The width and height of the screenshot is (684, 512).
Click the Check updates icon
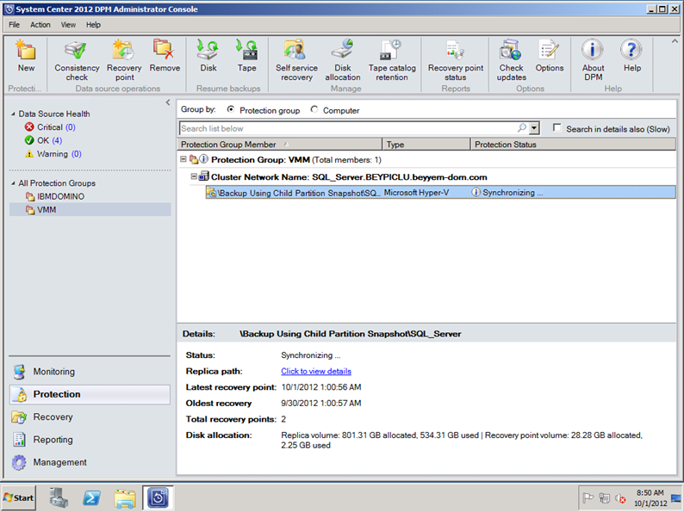point(511,60)
